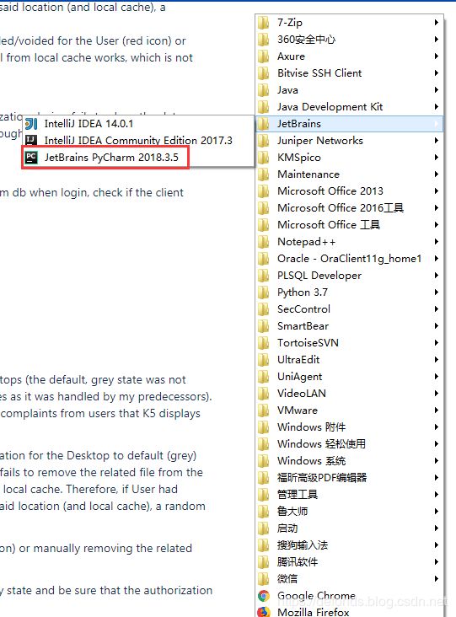Expand the Java submenu arrow
456x617 pixels.
tap(436, 90)
